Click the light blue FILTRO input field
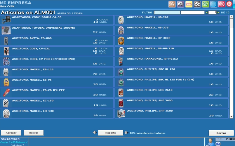Viewport: 235px width, 146px height. click(x=167, y=13)
